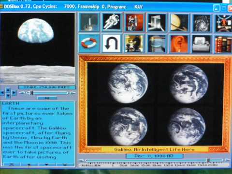Click the top-left Earth image in frame

point(128,83)
